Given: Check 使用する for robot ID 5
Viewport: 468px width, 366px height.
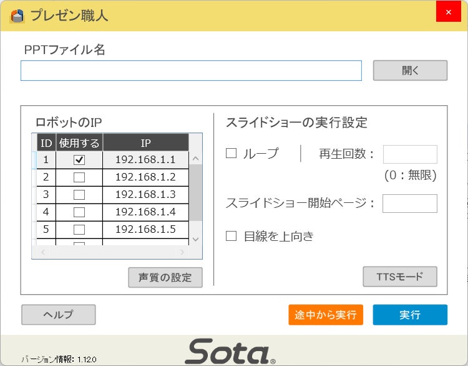Looking at the screenshot, I should tap(79, 230).
